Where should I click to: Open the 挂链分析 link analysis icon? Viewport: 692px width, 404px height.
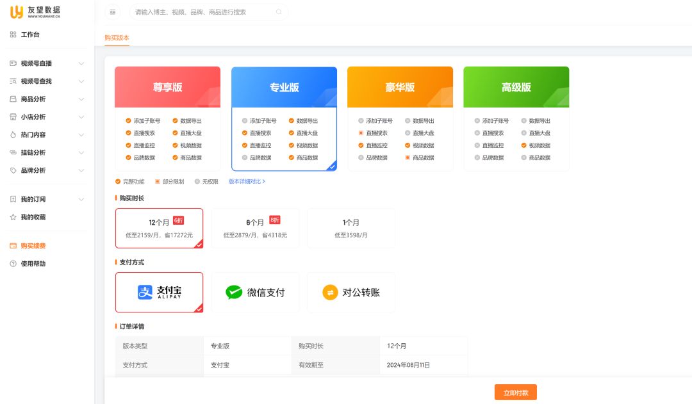[x=14, y=152]
